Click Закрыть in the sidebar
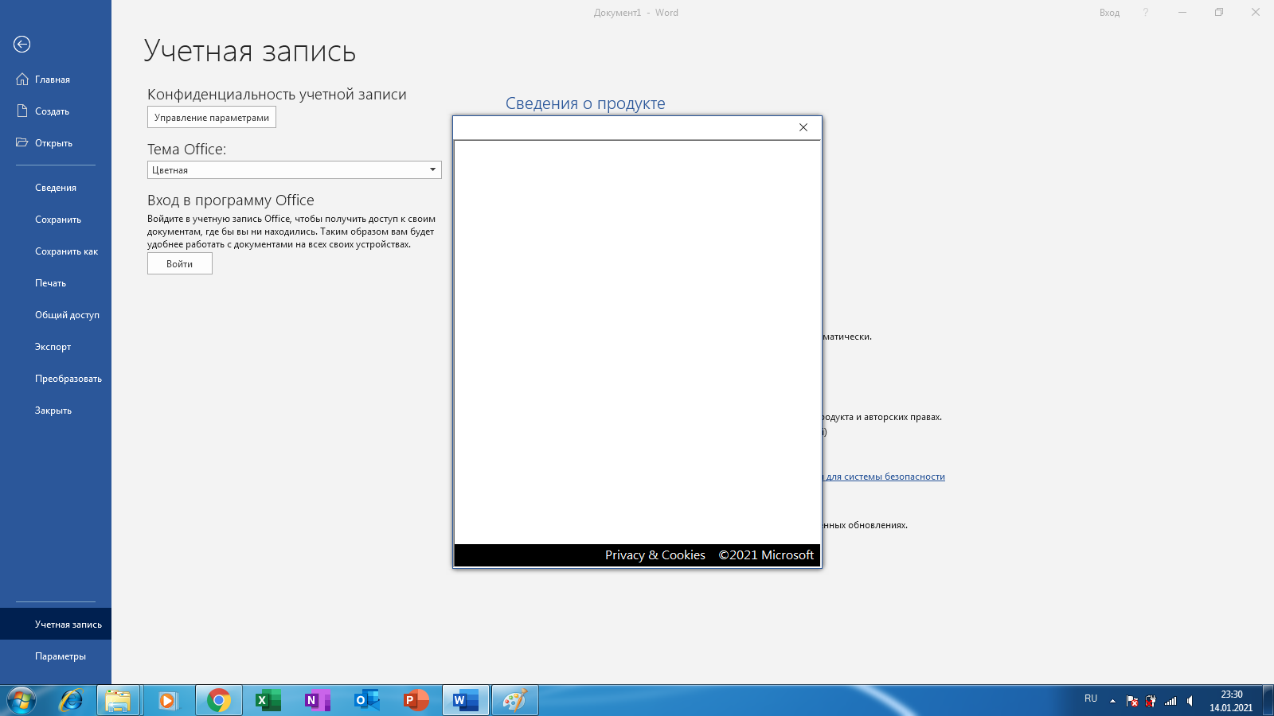The image size is (1274, 716). (x=56, y=411)
